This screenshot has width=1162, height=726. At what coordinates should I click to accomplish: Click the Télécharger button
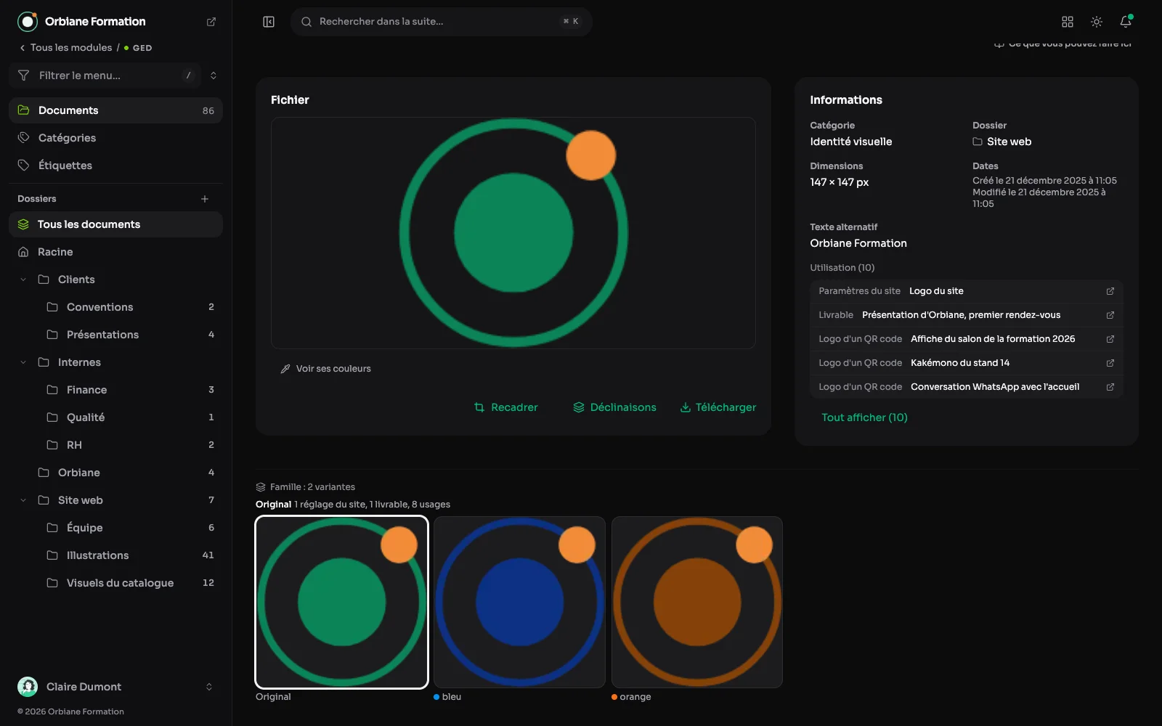point(718,407)
